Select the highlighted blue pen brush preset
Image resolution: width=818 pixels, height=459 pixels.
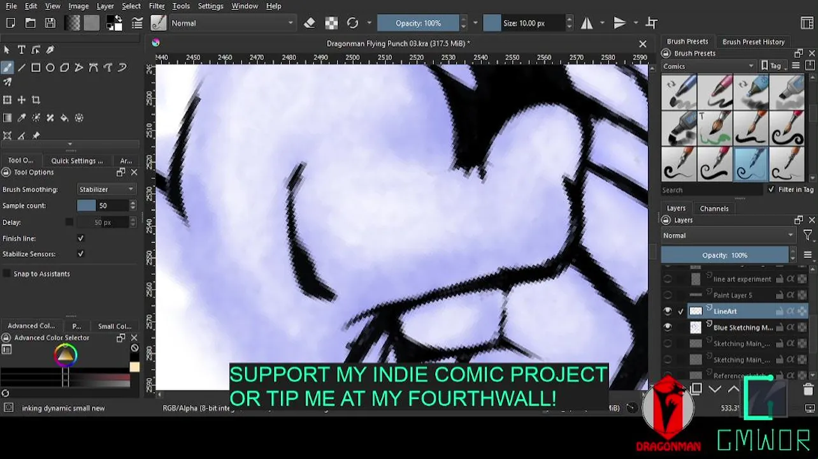(750, 163)
